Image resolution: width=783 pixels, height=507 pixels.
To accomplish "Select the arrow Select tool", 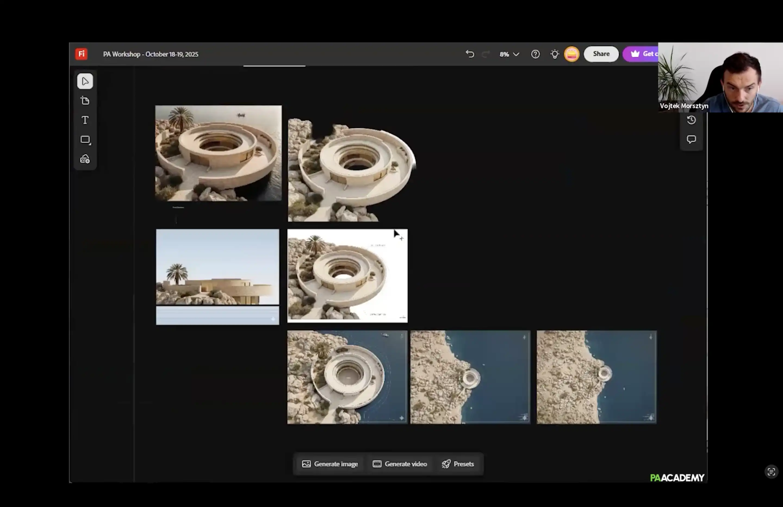I will coord(85,81).
